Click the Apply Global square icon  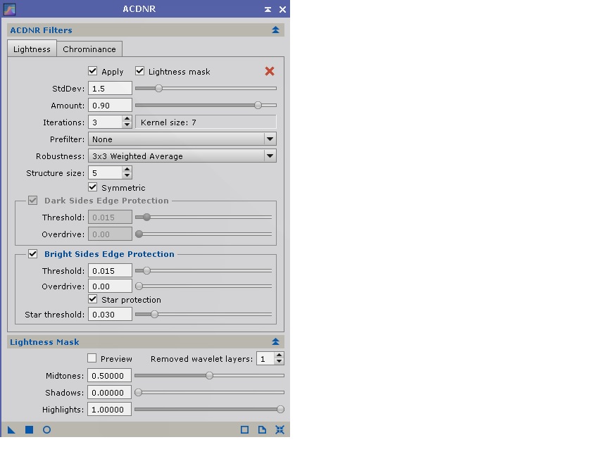tap(30, 430)
